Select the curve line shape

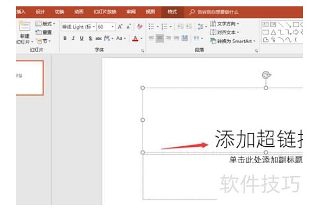pyautogui.click(x=288, y=40)
